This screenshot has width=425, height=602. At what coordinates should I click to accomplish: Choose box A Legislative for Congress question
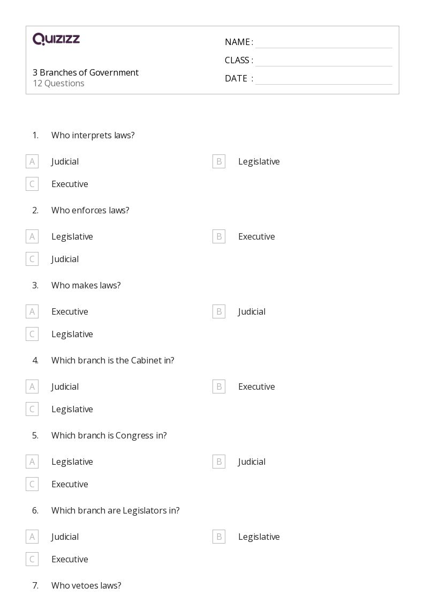[32, 462]
